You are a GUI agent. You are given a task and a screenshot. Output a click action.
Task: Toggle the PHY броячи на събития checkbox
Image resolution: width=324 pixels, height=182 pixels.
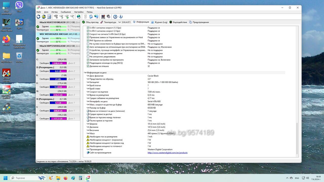pos(88,40)
